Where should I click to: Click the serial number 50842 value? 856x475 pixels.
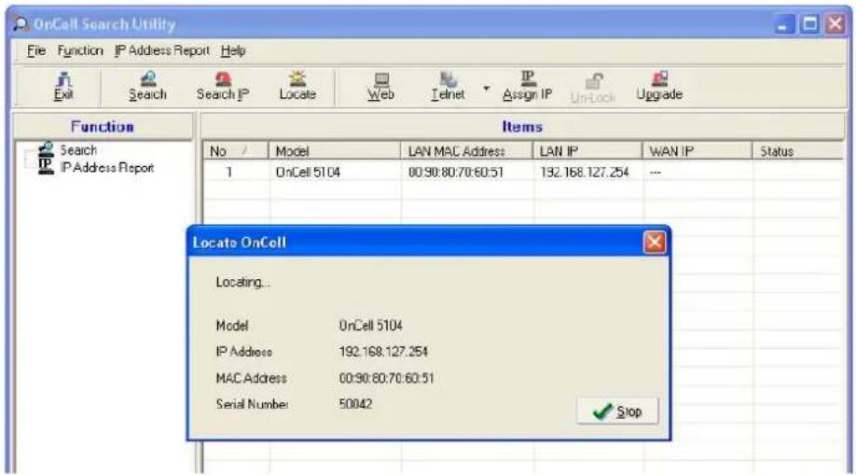(355, 404)
